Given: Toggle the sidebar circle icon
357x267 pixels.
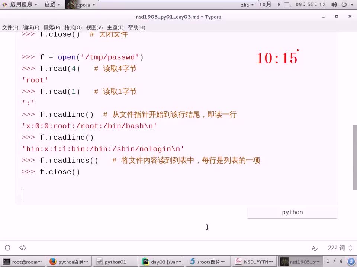Looking at the screenshot, I should [7, 248].
